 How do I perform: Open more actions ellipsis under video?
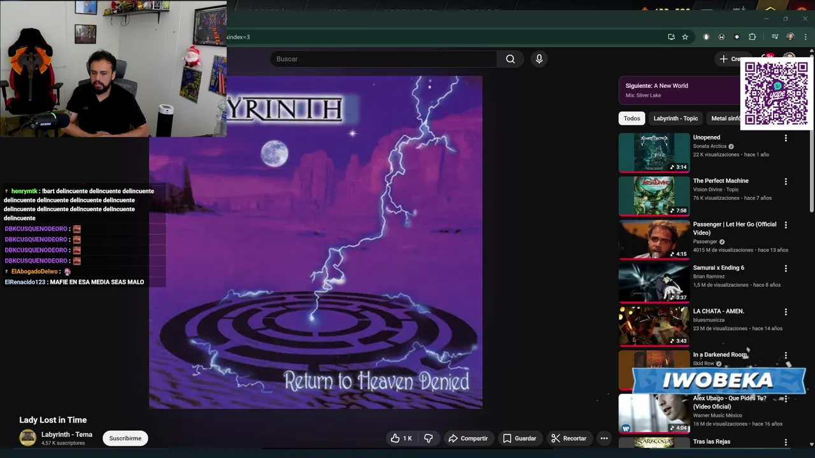coord(604,438)
